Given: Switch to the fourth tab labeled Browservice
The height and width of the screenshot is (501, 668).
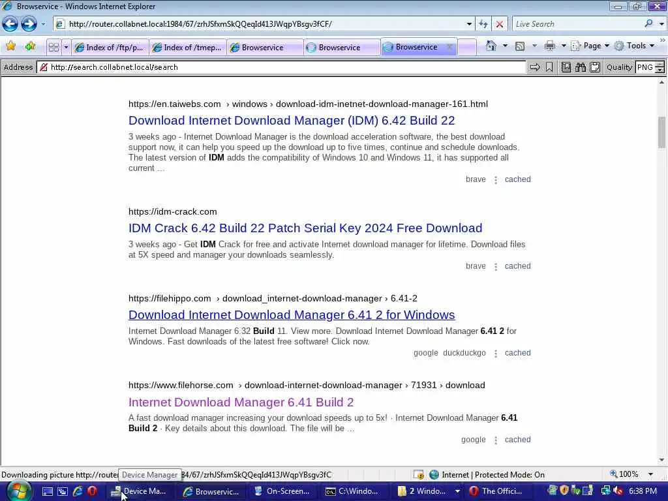Looking at the screenshot, I should click(342, 47).
